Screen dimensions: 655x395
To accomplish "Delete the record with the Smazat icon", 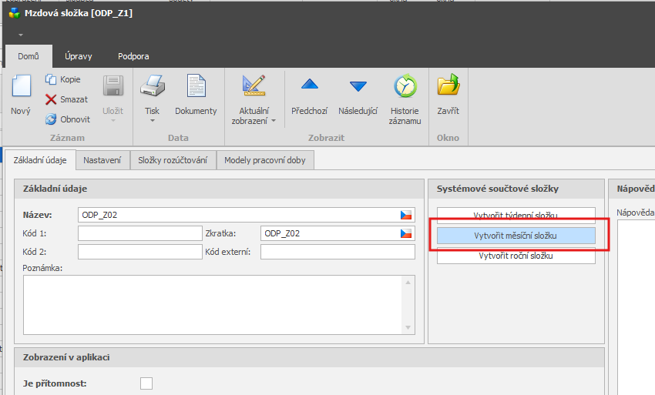I will (51, 99).
